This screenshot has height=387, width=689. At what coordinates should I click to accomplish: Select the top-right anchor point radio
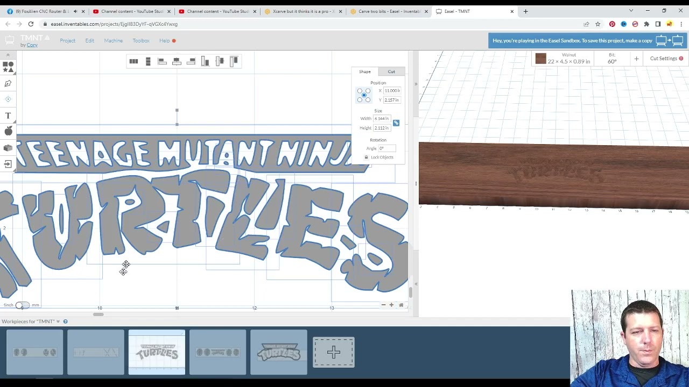pos(368,91)
